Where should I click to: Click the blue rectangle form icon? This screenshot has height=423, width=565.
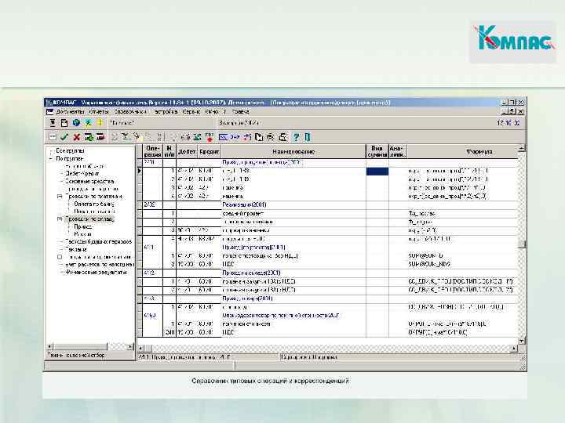(x=223, y=137)
